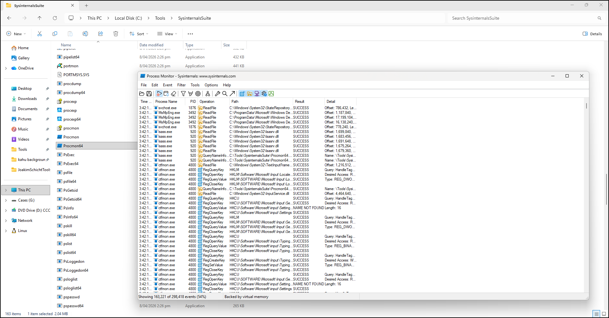Refresh the SysinternalsSuite folder

click(55, 18)
